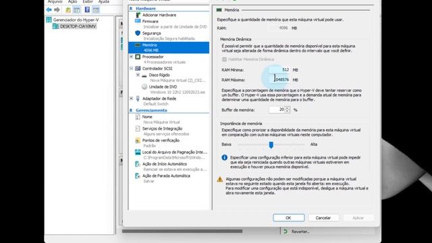The height and width of the screenshot is (243, 432).
Task: Click Ação de Início Automático icon
Action: [138, 164]
